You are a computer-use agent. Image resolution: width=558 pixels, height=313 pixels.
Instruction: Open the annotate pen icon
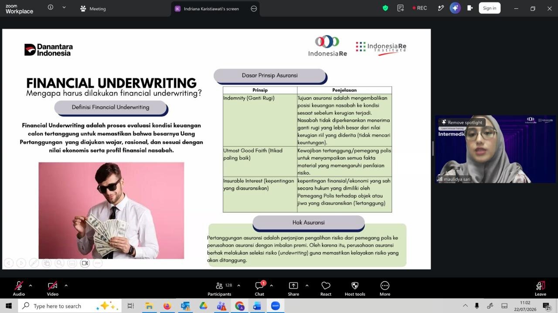click(441, 8)
